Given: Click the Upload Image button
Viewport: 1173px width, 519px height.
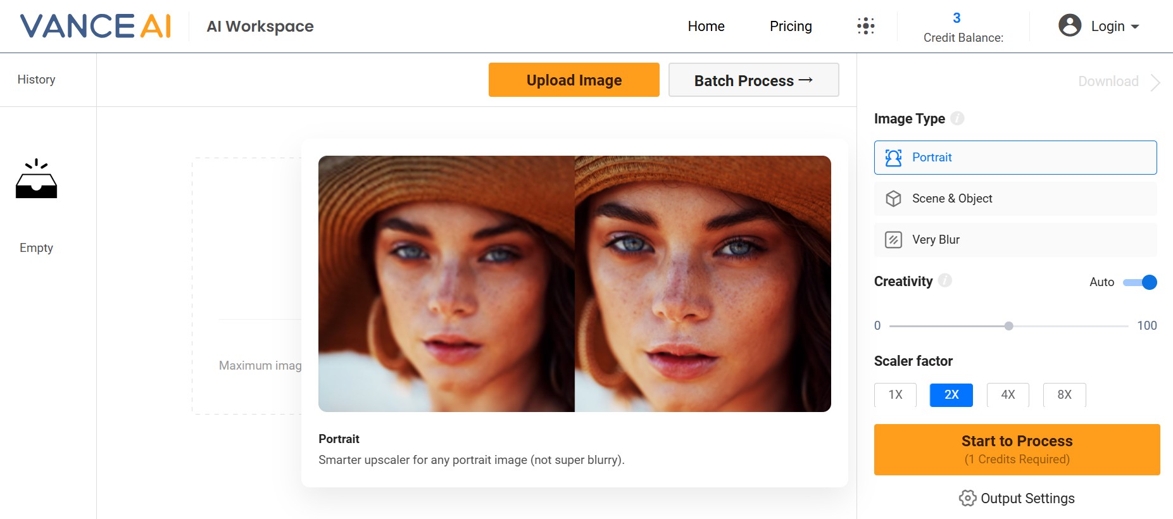Looking at the screenshot, I should (574, 80).
